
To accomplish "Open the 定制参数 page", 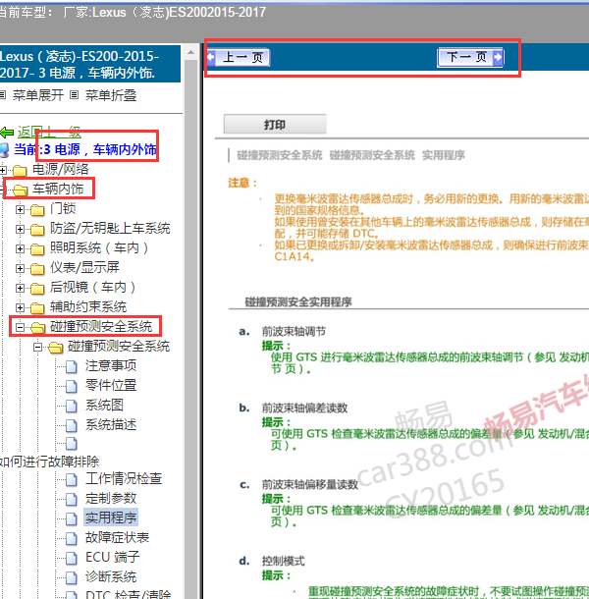I will [x=111, y=498].
